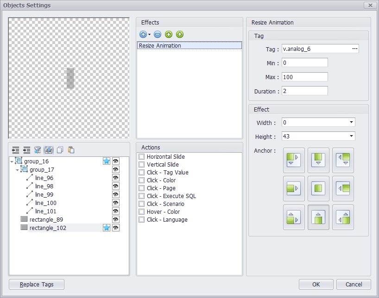Toggle the preview background checker icon
The image size is (379, 298).
[x=49, y=150]
